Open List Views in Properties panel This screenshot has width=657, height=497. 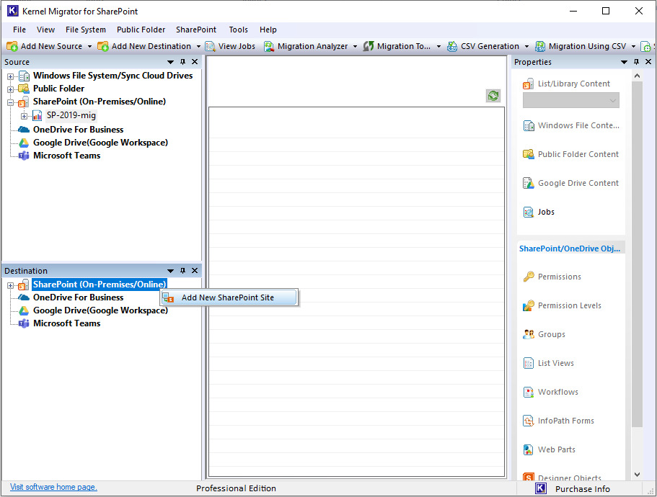point(549,363)
